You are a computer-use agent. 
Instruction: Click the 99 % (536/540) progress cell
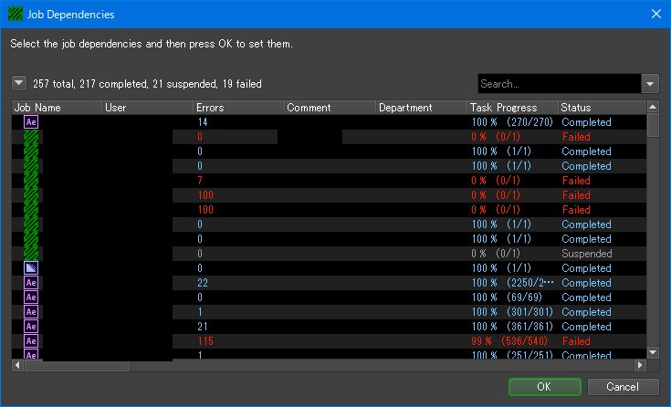509,341
